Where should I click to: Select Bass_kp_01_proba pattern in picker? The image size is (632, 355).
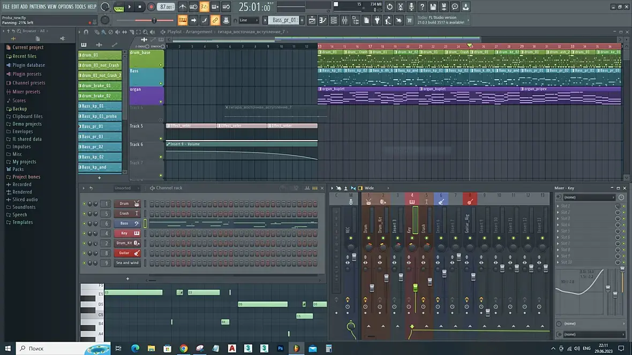tap(100, 117)
